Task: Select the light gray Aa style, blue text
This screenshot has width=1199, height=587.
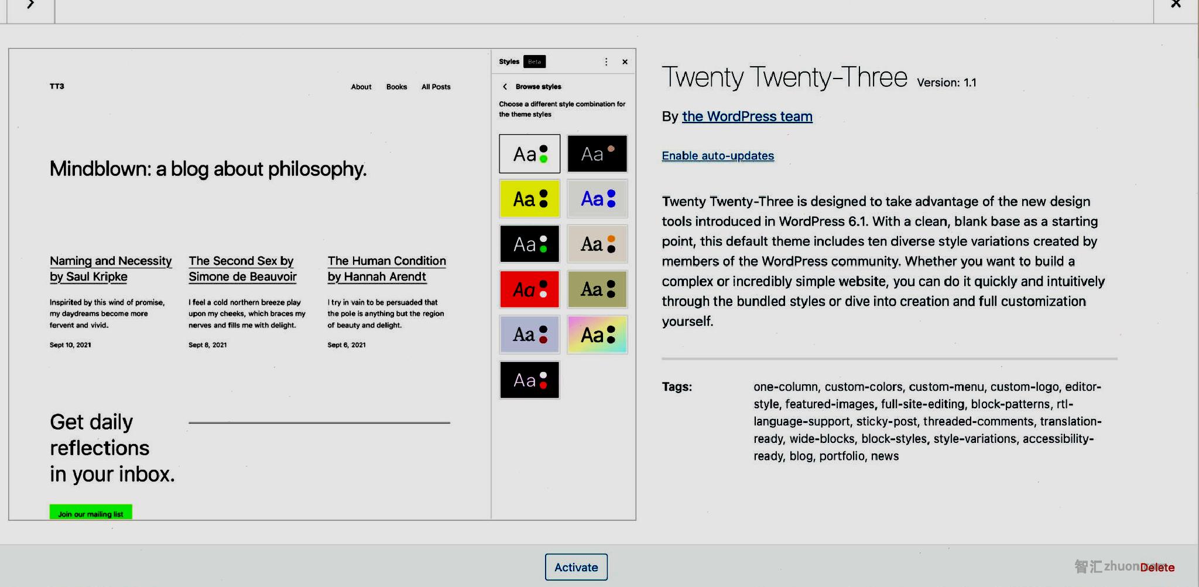Action: [x=597, y=199]
